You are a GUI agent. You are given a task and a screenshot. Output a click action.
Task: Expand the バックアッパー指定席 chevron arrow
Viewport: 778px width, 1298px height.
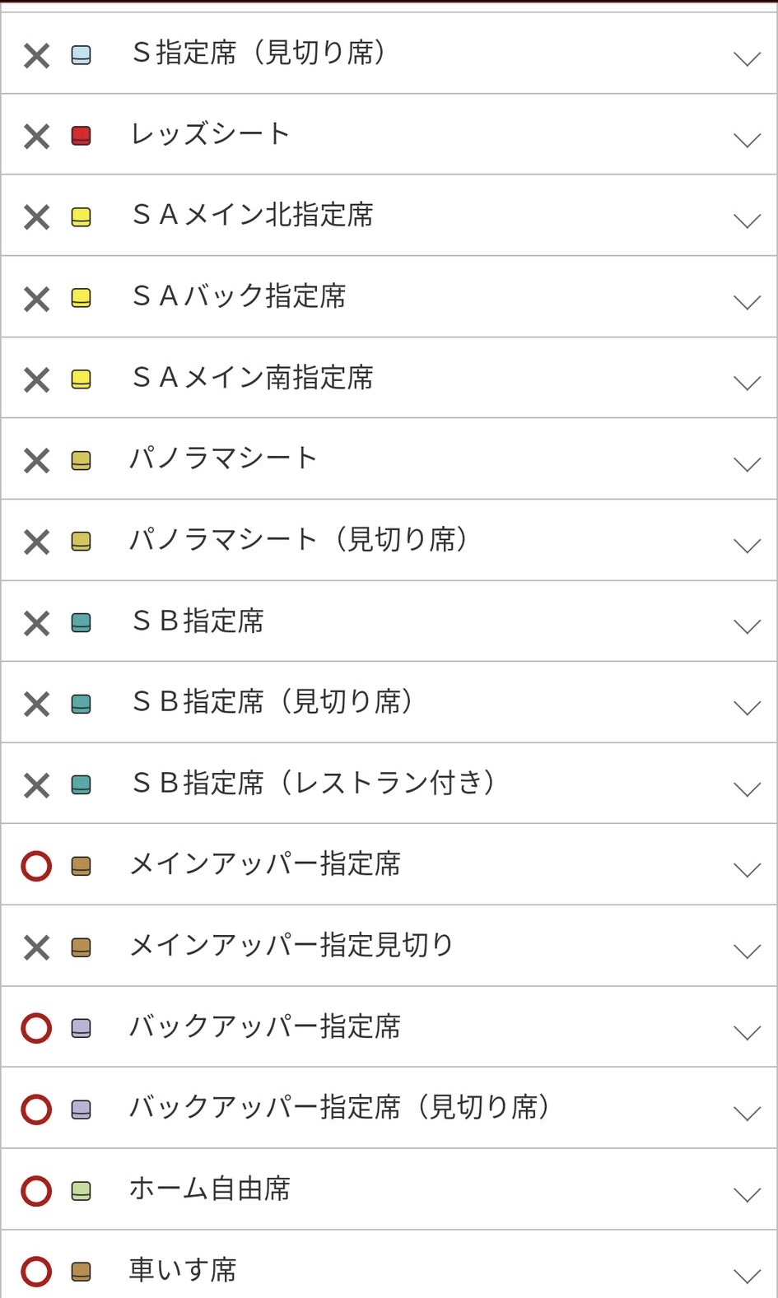747,1033
